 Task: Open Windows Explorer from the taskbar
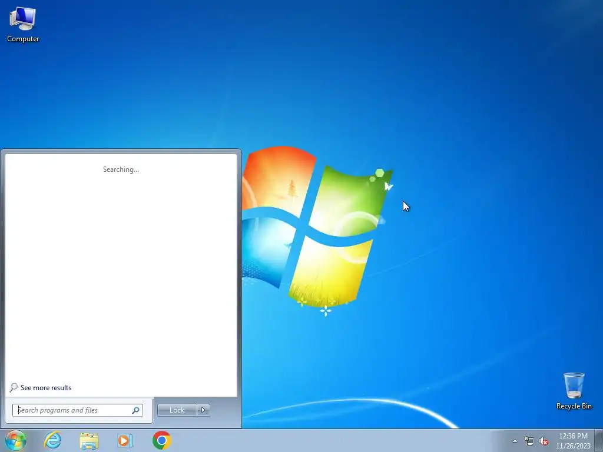(89, 440)
